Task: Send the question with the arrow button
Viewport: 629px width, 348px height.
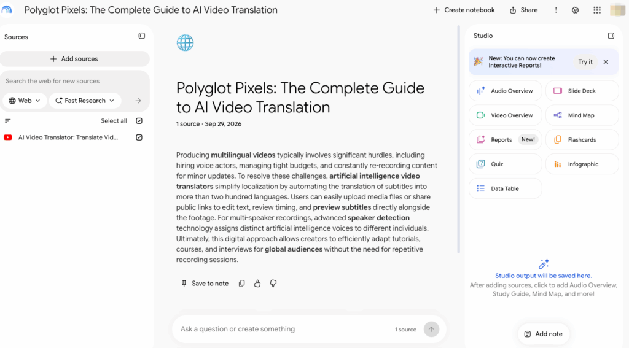Action: tap(431, 329)
